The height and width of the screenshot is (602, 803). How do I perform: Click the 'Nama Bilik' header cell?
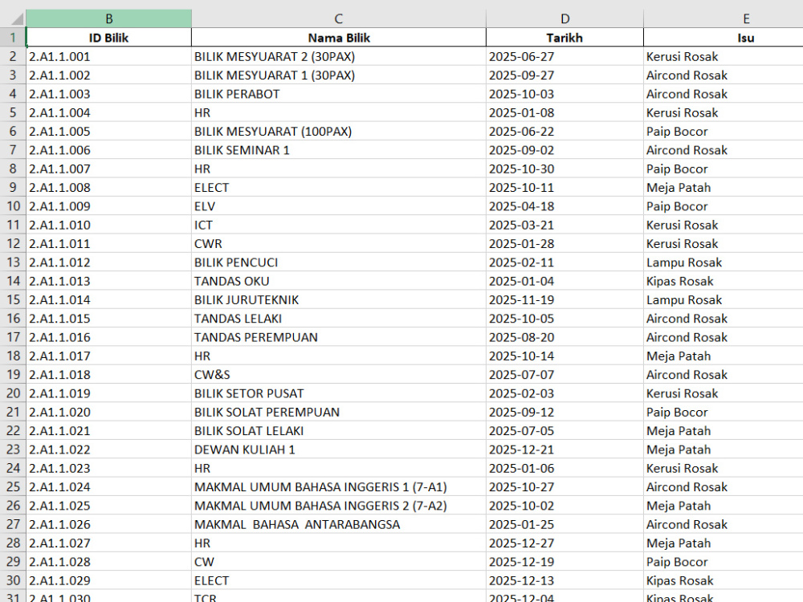[339, 38]
